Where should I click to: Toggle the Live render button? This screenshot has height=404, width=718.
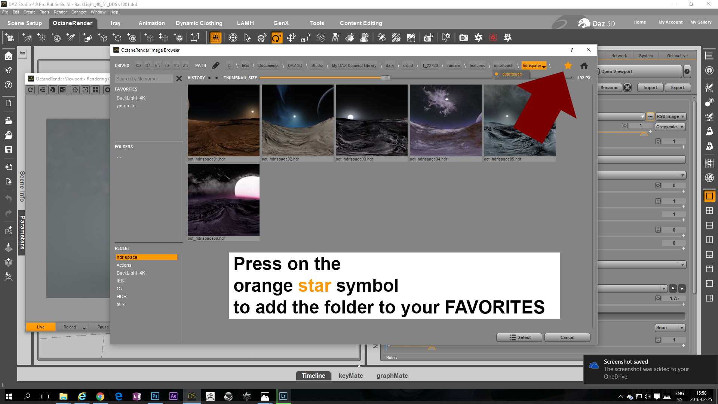[41, 327]
